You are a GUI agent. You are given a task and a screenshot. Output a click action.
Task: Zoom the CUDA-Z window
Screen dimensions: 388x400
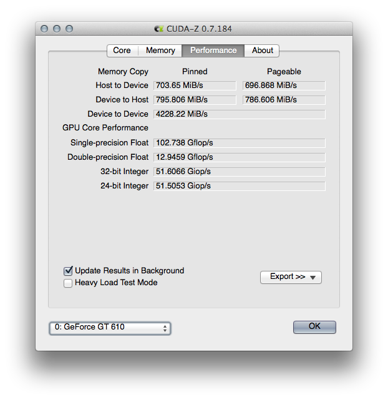pyautogui.click(x=69, y=29)
